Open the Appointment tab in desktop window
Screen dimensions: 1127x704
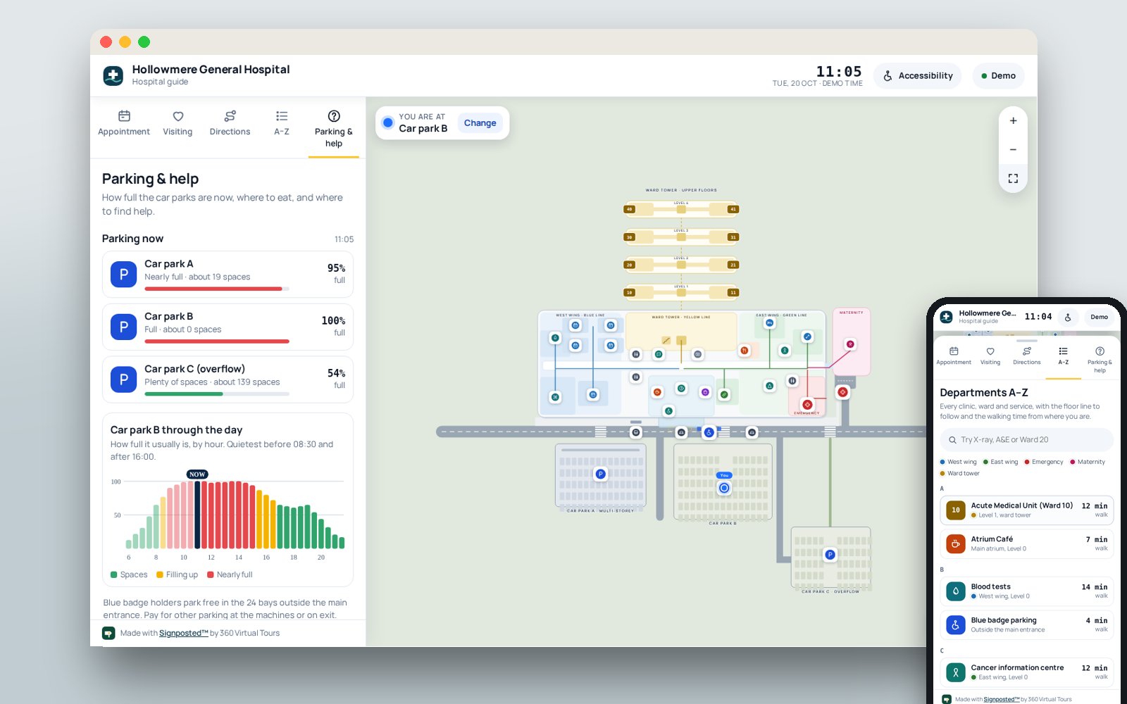124,123
